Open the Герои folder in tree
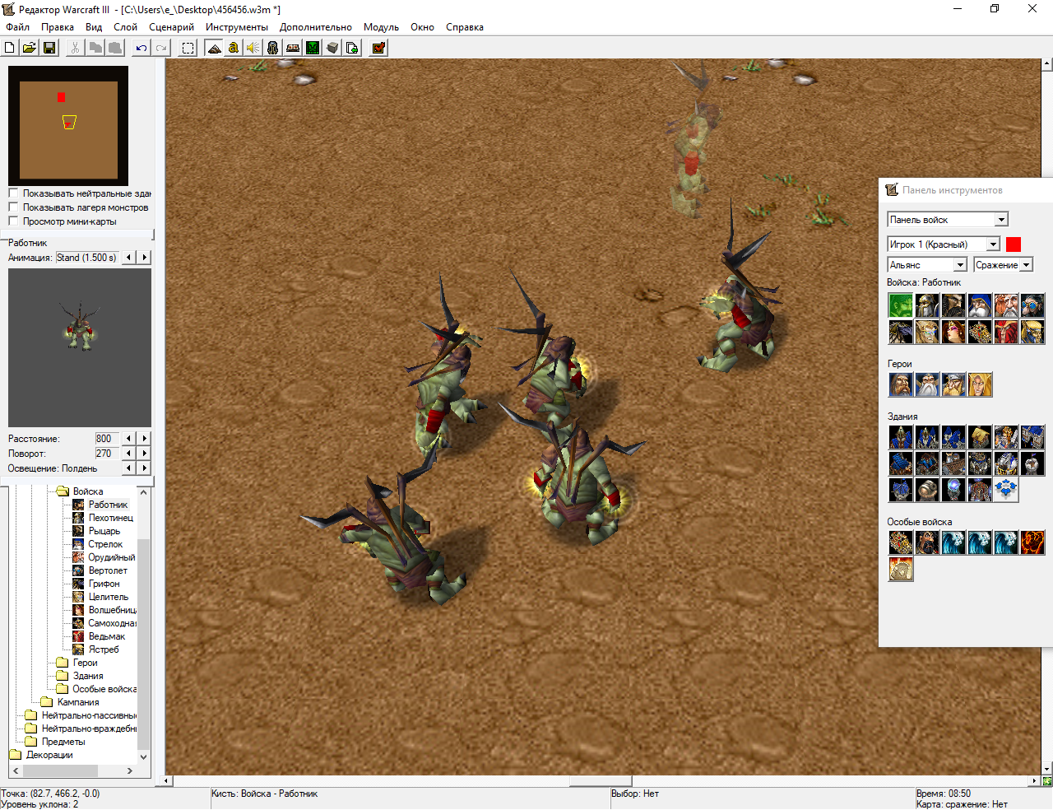 pos(85,663)
